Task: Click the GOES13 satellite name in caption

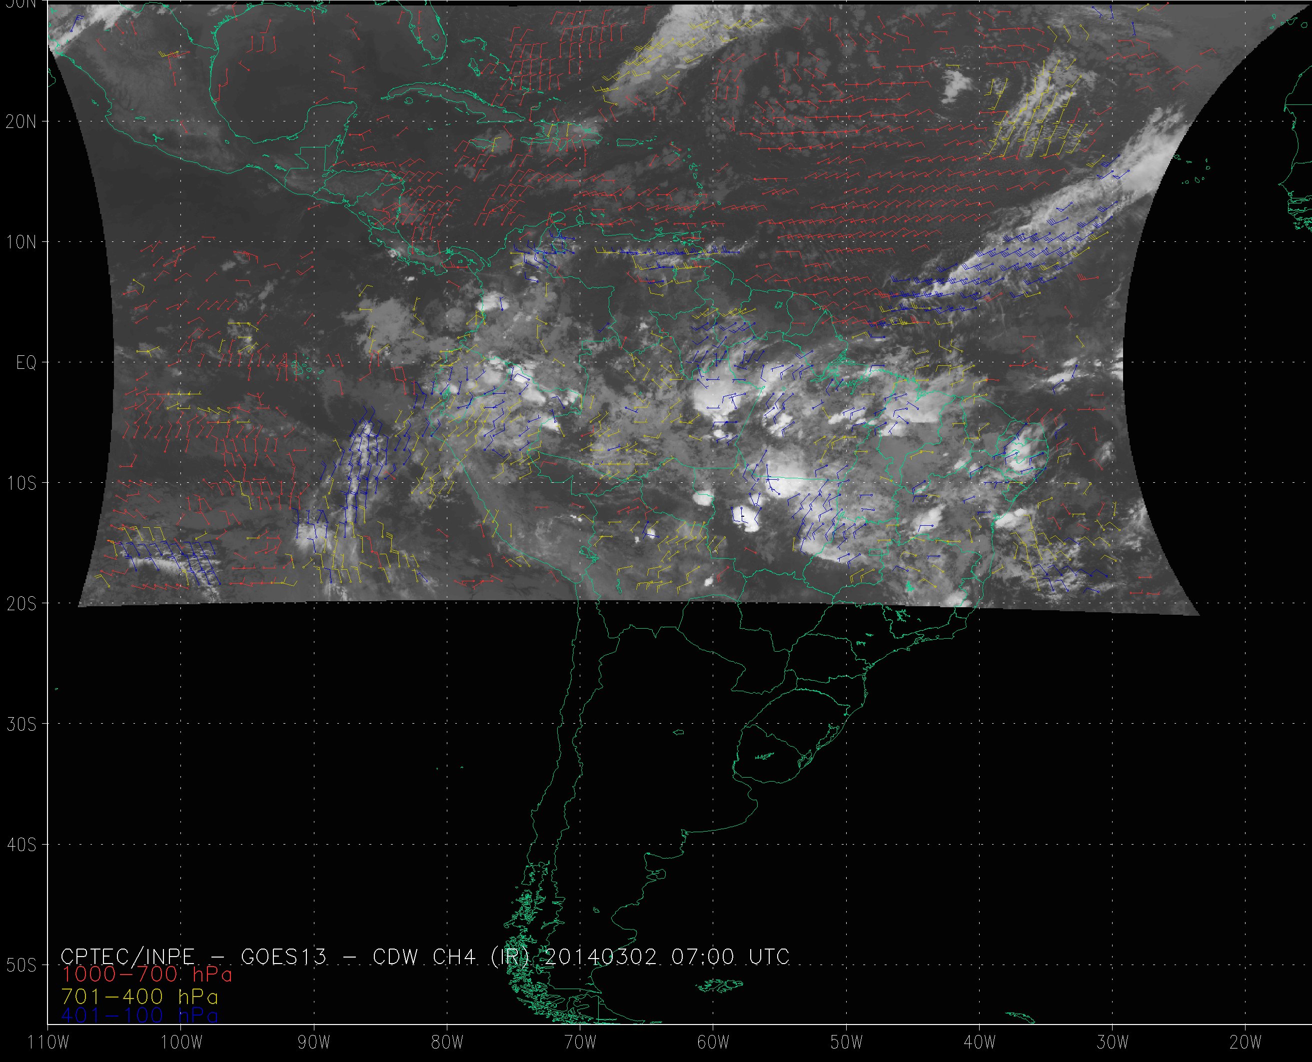Action: tap(284, 956)
